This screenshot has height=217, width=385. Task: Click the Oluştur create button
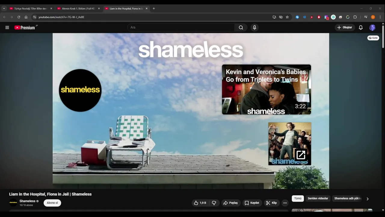pyautogui.click(x=345, y=27)
